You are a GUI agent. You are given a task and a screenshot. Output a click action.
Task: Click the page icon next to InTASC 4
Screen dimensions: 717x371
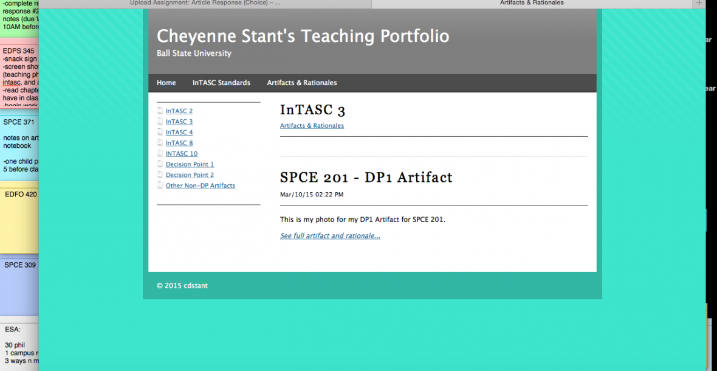coord(160,132)
